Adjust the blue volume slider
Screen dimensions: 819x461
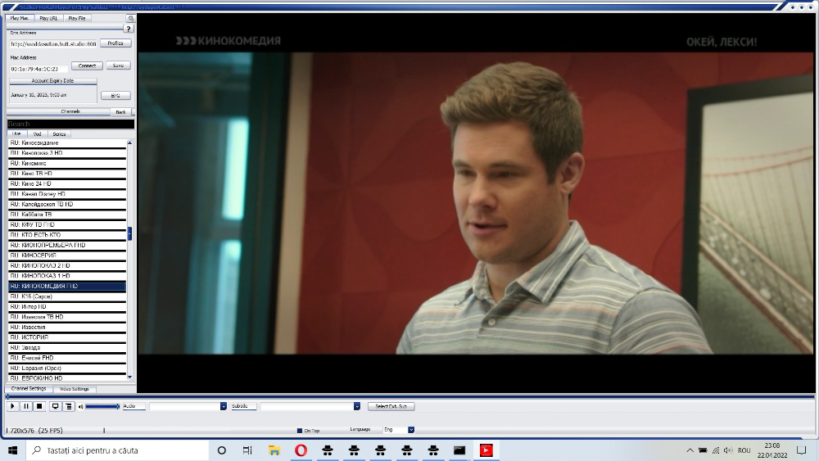(102, 406)
